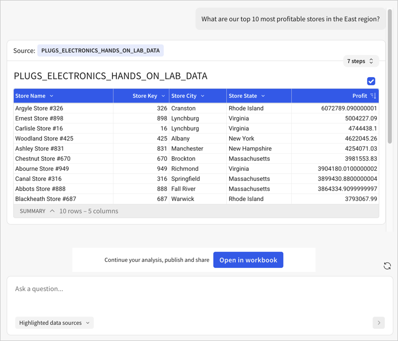Viewport: 398px width, 341px height.
Task: Click the Manchester city cell
Action: pyautogui.click(x=197, y=149)
